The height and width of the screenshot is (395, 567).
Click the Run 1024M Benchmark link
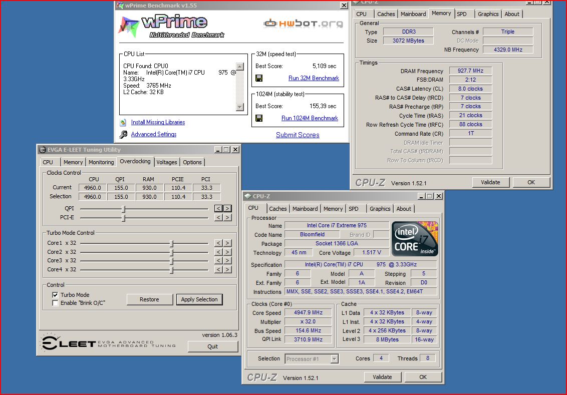coord(310,118)
